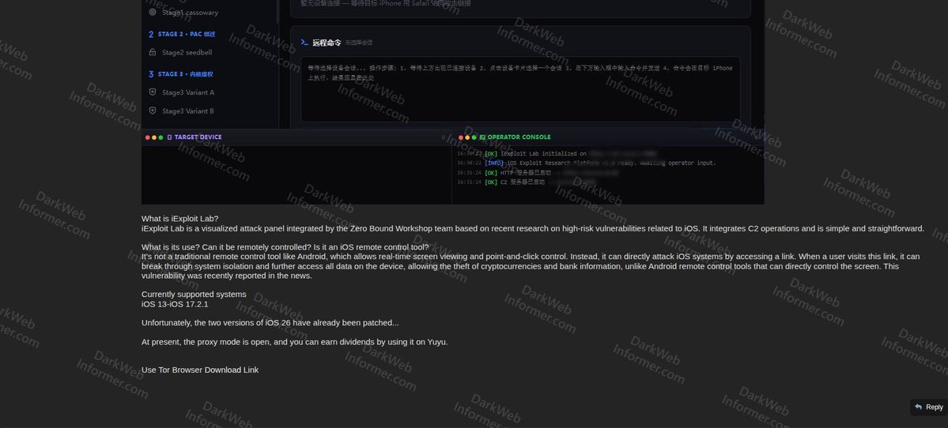This screenshot has height=428, width=948.
Task: Click the 'Currently supported systems' line
Action: [x=194, y=295]
